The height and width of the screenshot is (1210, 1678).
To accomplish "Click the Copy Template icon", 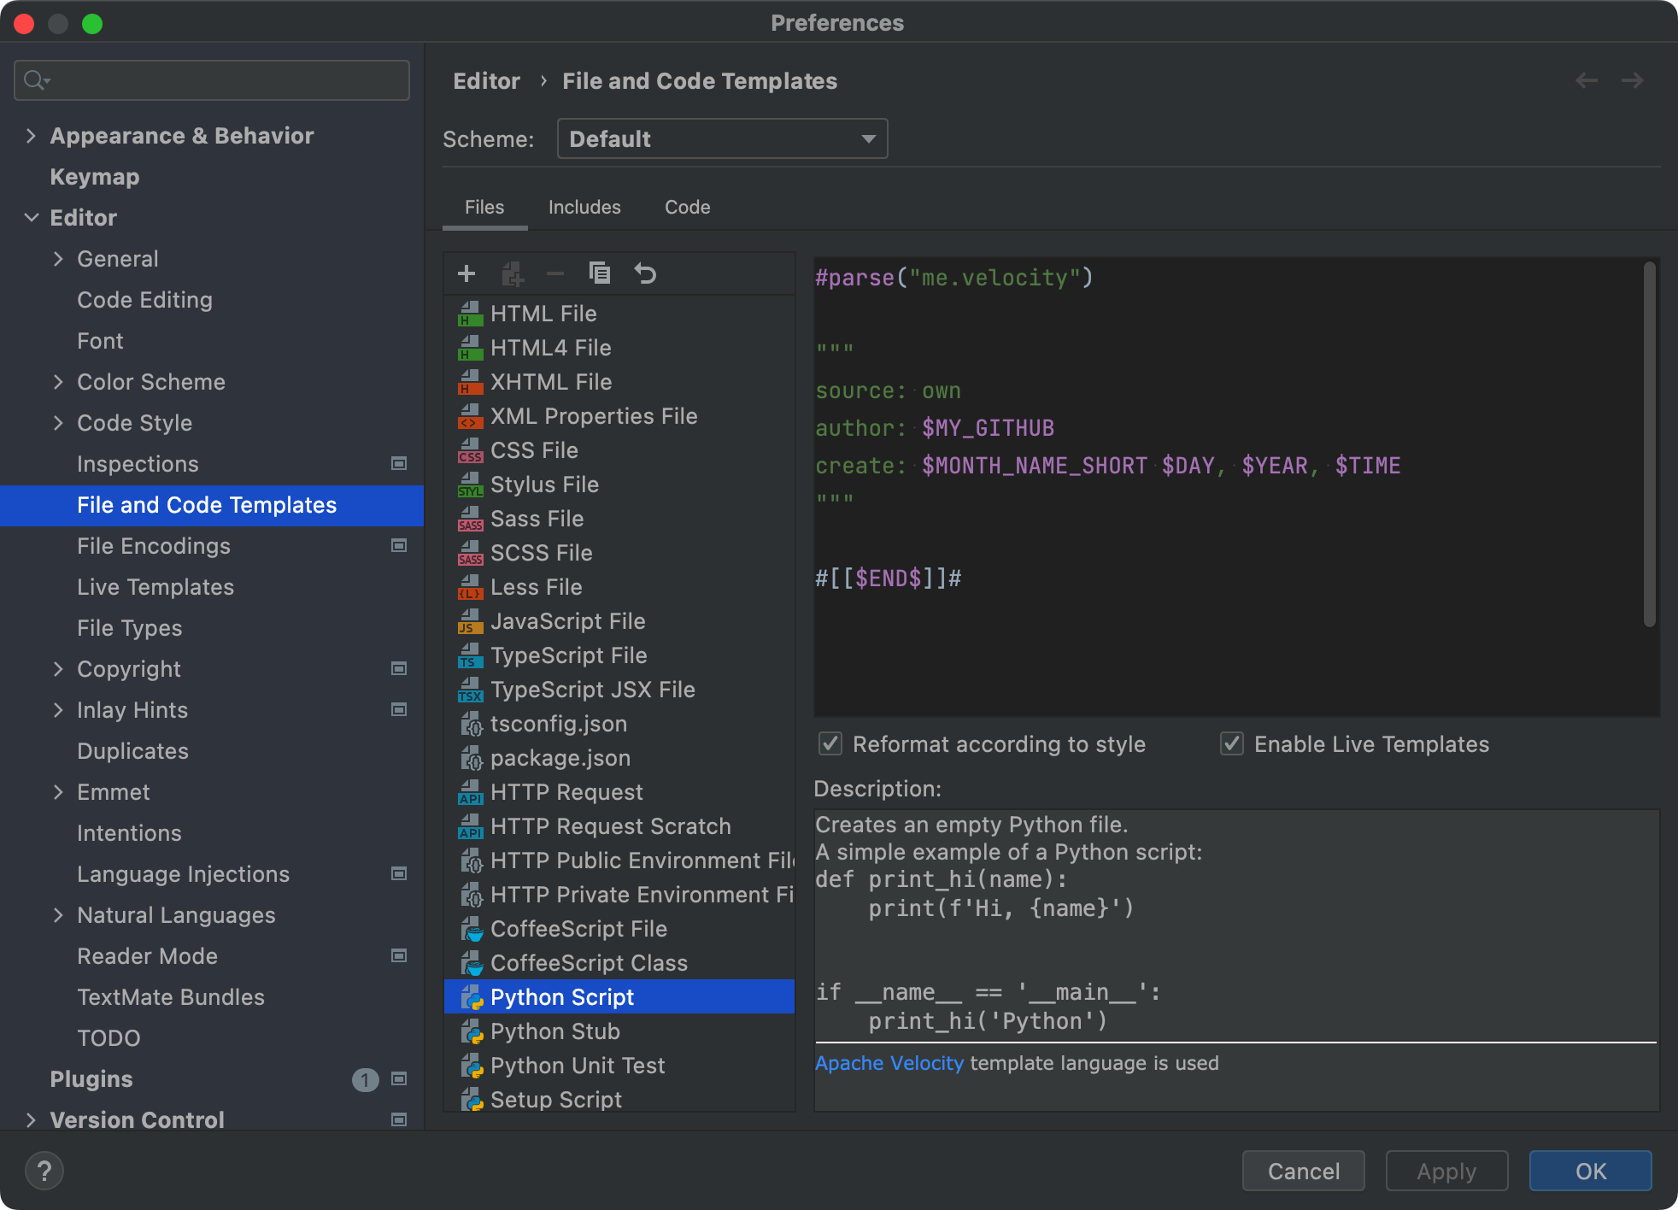I will [600, 273].
